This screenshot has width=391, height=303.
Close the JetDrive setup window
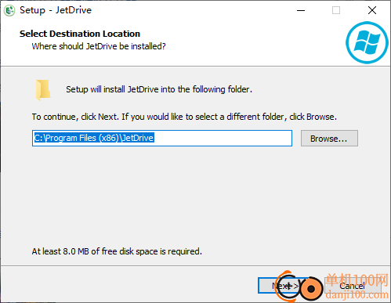coord(372,10)
